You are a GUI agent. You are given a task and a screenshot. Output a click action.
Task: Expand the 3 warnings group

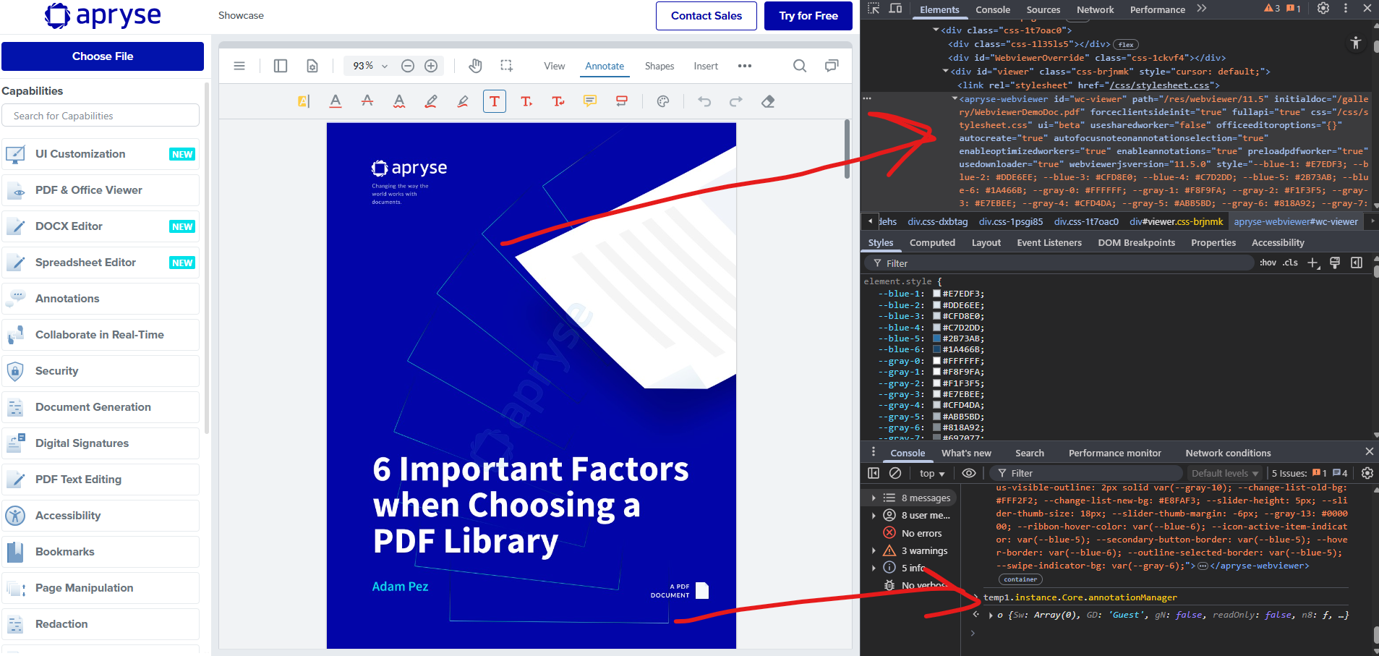874,551
